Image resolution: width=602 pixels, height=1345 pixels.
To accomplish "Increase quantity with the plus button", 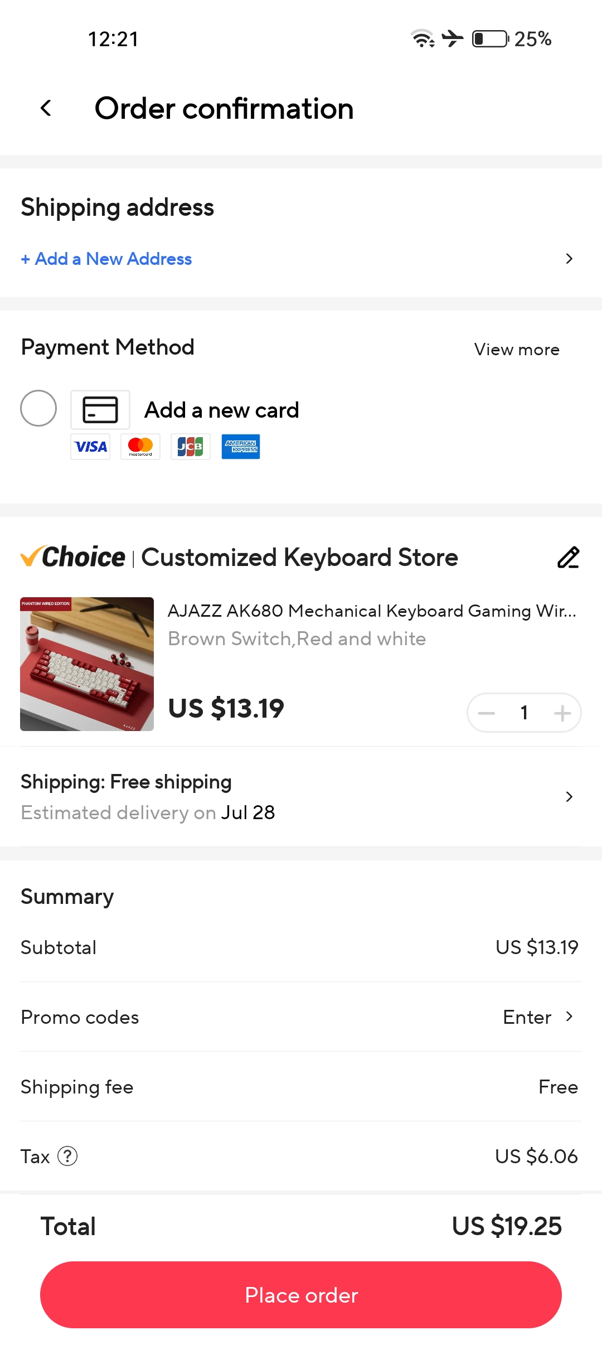I will [562, 713].
